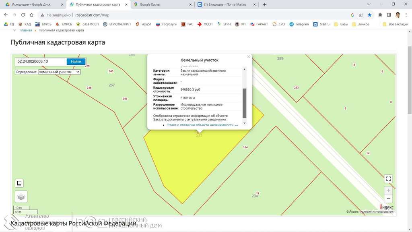Open the user profile avatar

[398, 15]
